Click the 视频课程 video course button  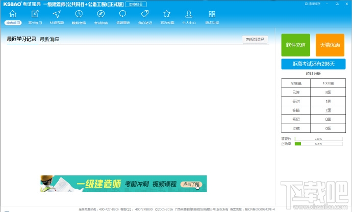255,39
